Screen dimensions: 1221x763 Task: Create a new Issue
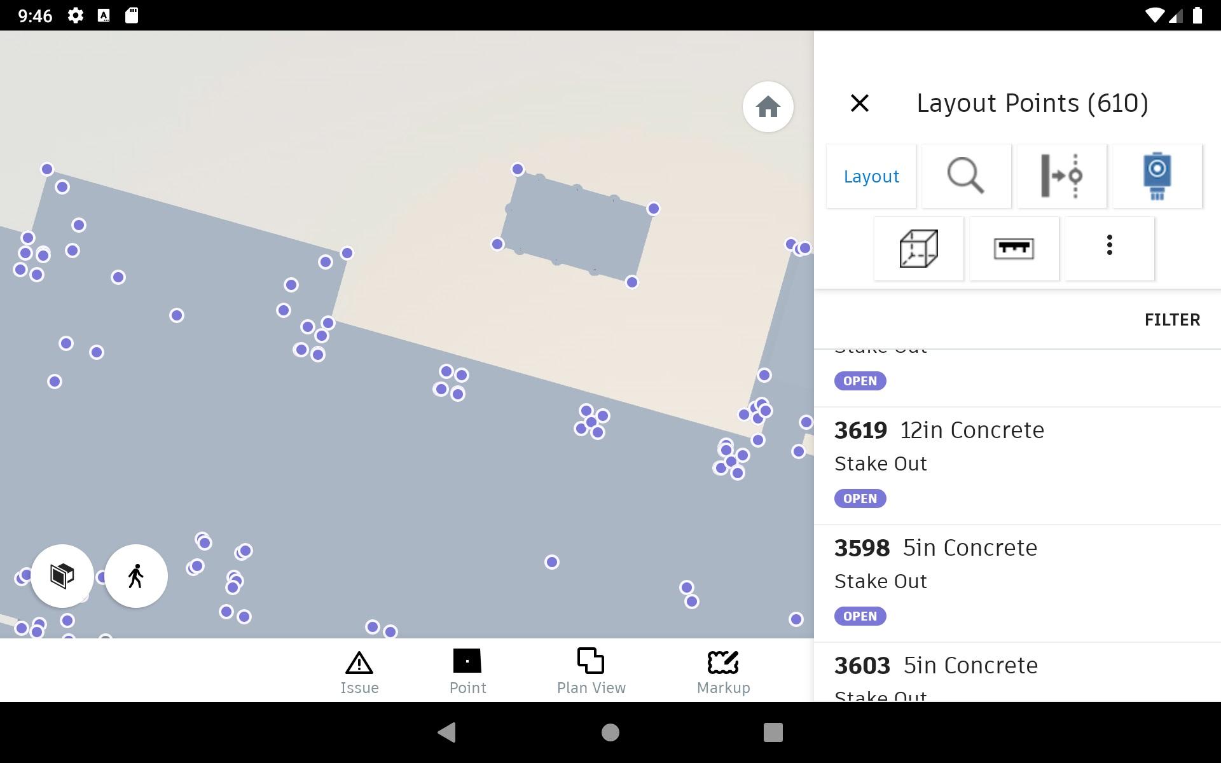point(359,673)
